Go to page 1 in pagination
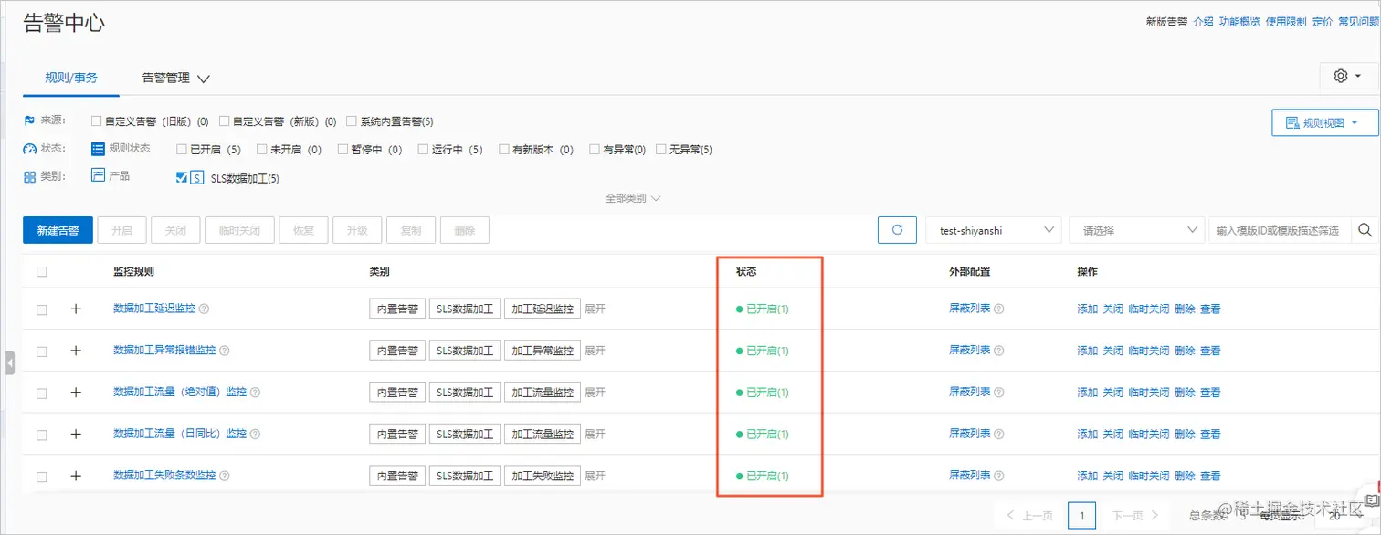Viewport: 1381px width, 535px height. [1081, 516]
